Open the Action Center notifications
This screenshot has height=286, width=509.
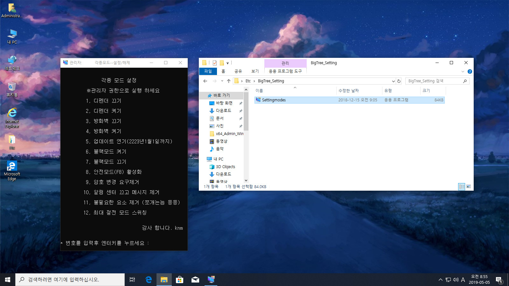[499, 280]
